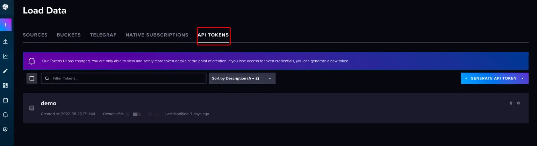The height and width of the screenshot is (146, 537).
Task: Open Notebooks pencil icon in sidebar
Action: (x=5, y=71)
